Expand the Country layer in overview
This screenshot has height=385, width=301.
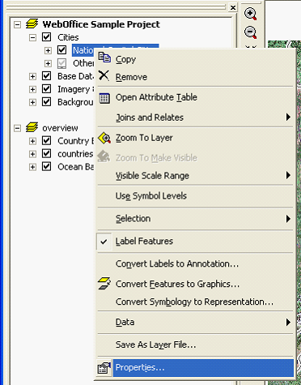tap(32, 141)
